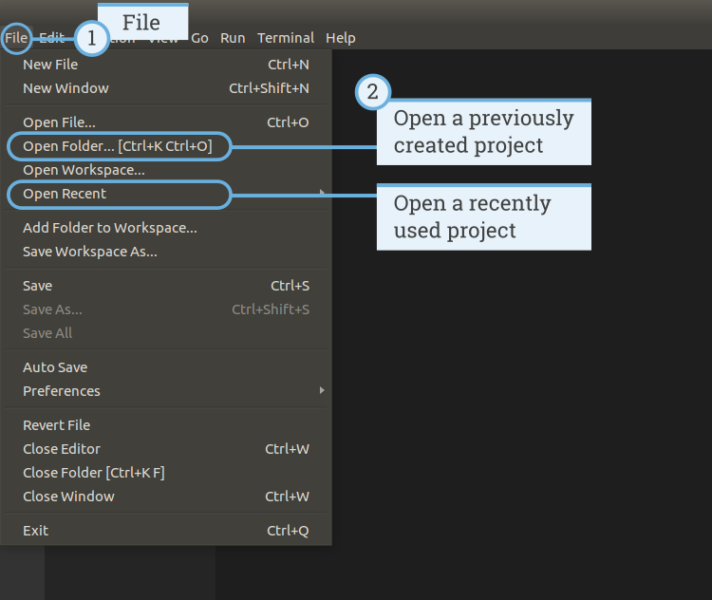
Task: Choose Close Editor from the menu
Action: click(166, 449)
